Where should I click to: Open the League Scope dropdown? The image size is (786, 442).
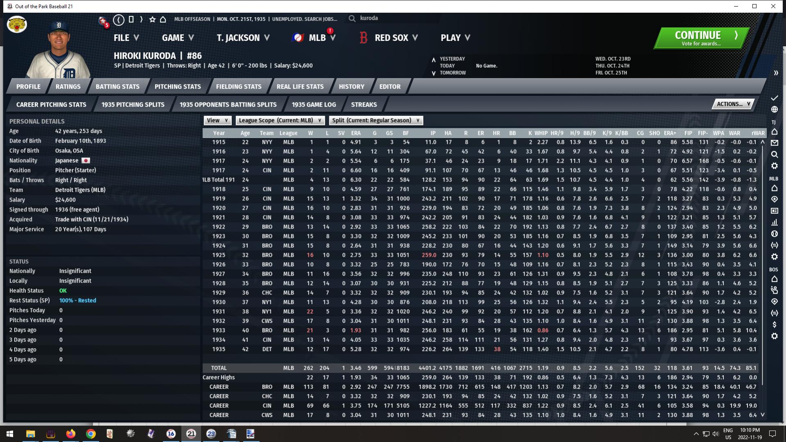[280, 120]
